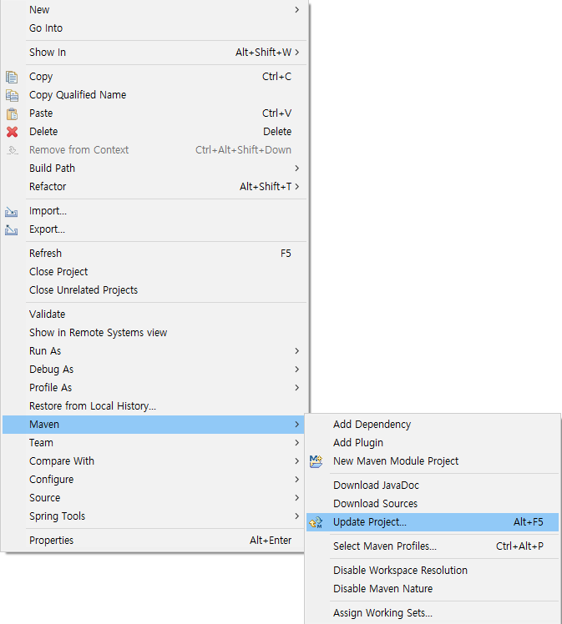Click the Paste clipboard icon
The width and height of the screenshot is (562, 624).
click(12, 113)
